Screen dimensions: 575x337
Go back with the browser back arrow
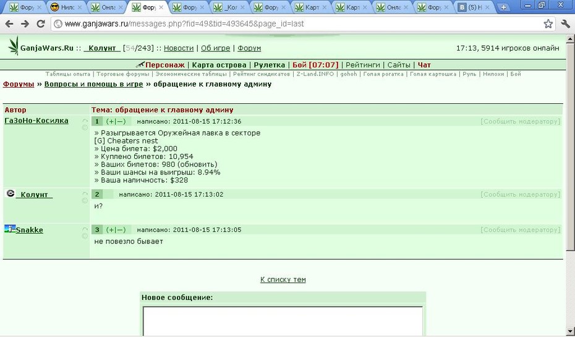click(9, 24)
